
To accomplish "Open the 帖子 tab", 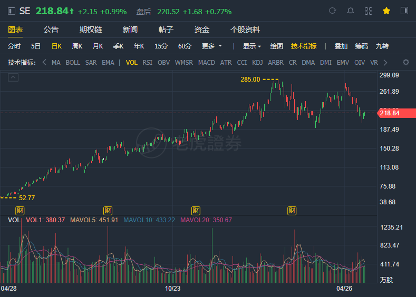I will point(166,29).
